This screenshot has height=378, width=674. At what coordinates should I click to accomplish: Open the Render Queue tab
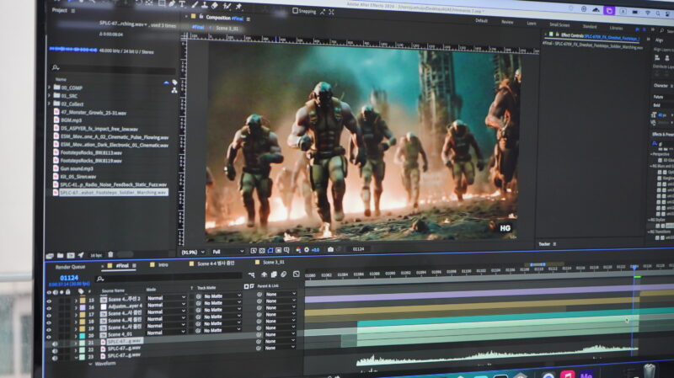pyautogui.click(x=71, y=265)
